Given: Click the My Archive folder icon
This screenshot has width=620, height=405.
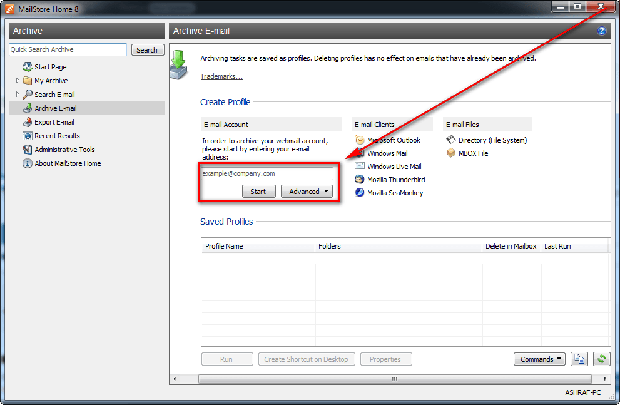Looking at the screenshot, I should (x=28, y=81).
